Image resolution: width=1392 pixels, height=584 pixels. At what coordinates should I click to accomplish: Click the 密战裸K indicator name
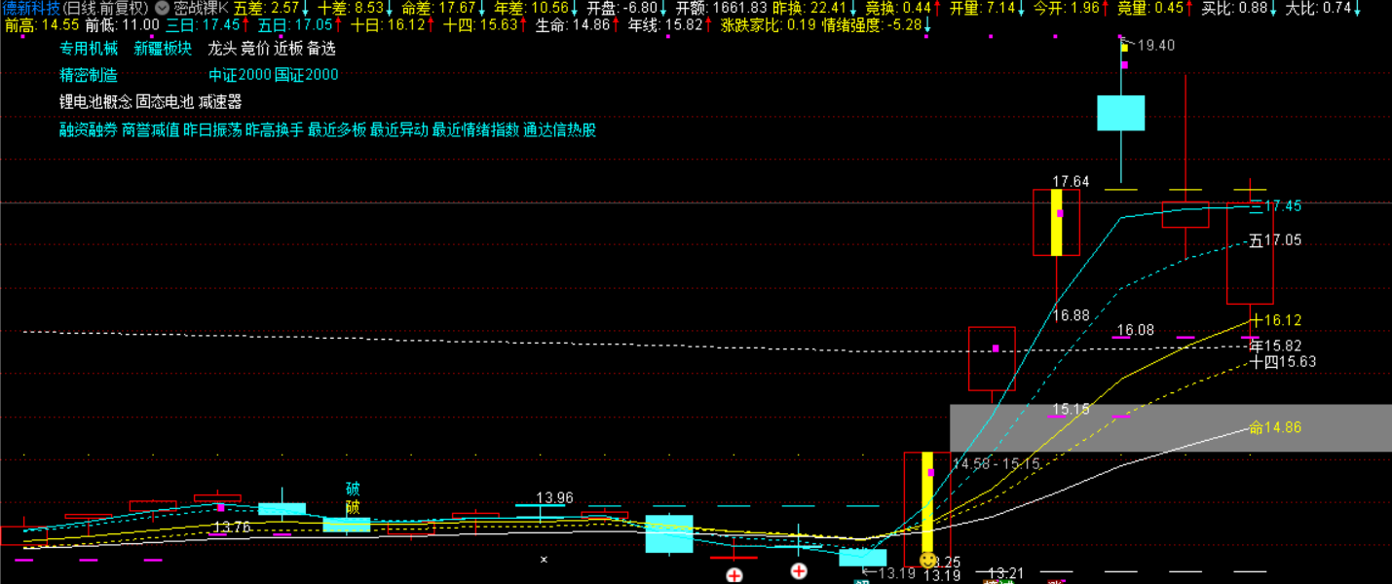click(x=201, y=8)
